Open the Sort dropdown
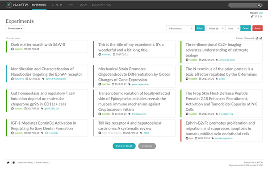This screenshot has height=178, width=268. [x=232, y=28]
